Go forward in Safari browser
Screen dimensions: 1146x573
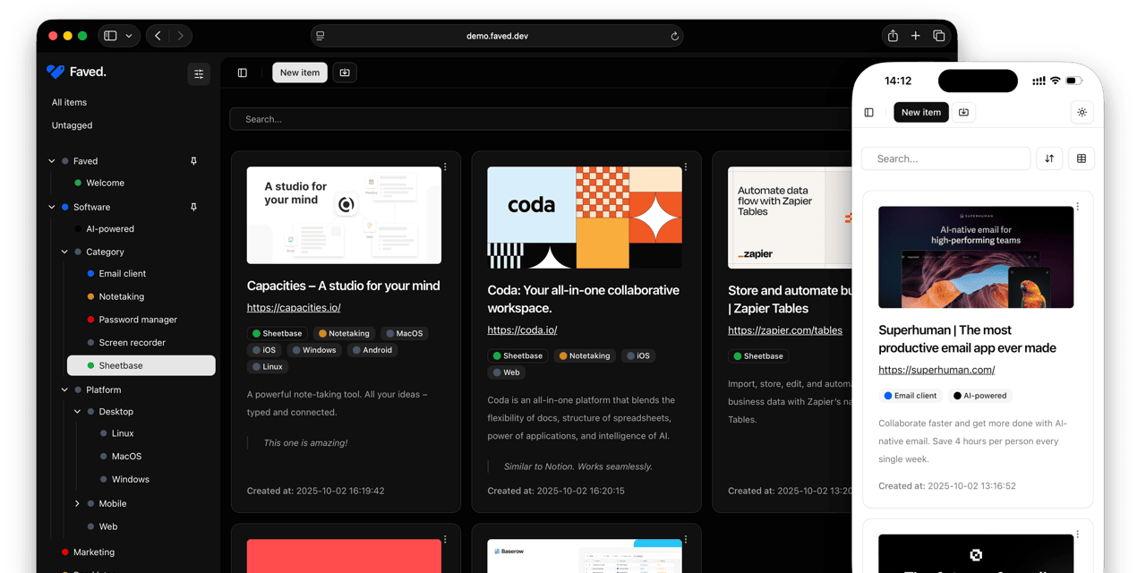coord(181,36)
